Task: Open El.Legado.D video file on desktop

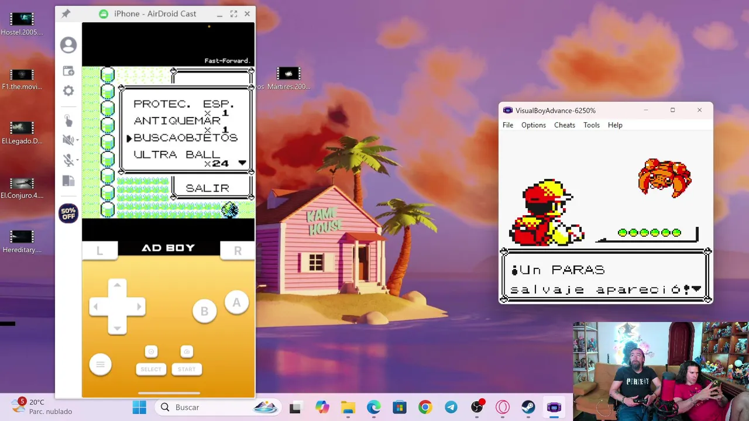Action: point(22,133)
